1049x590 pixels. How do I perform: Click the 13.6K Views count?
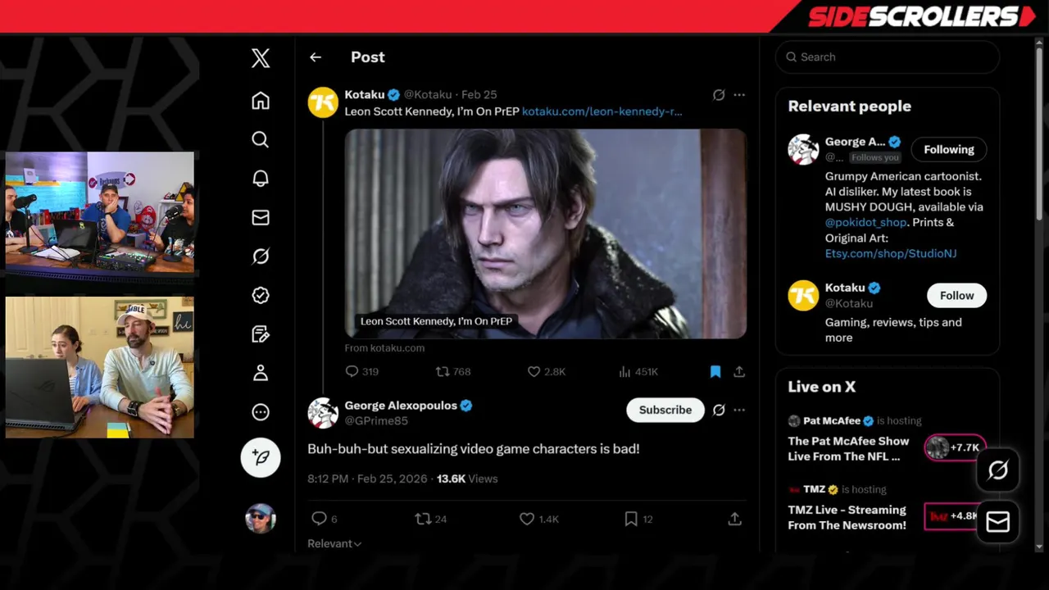(467, 479)
